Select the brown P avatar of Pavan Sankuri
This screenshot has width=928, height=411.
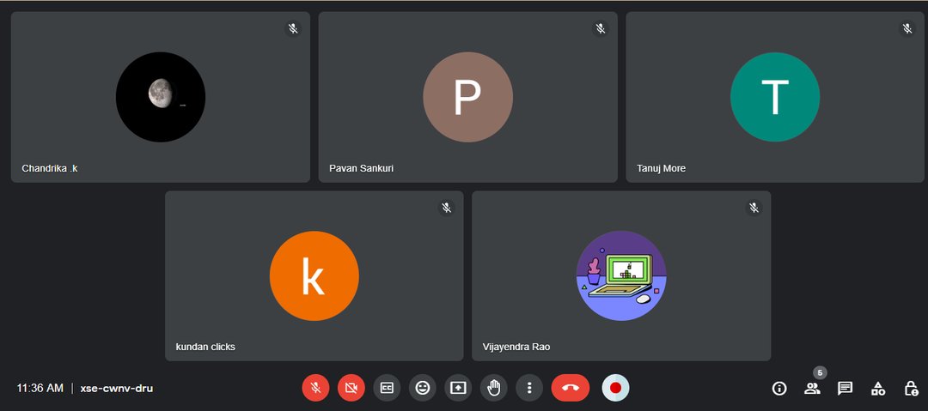[x=467, y=97]
